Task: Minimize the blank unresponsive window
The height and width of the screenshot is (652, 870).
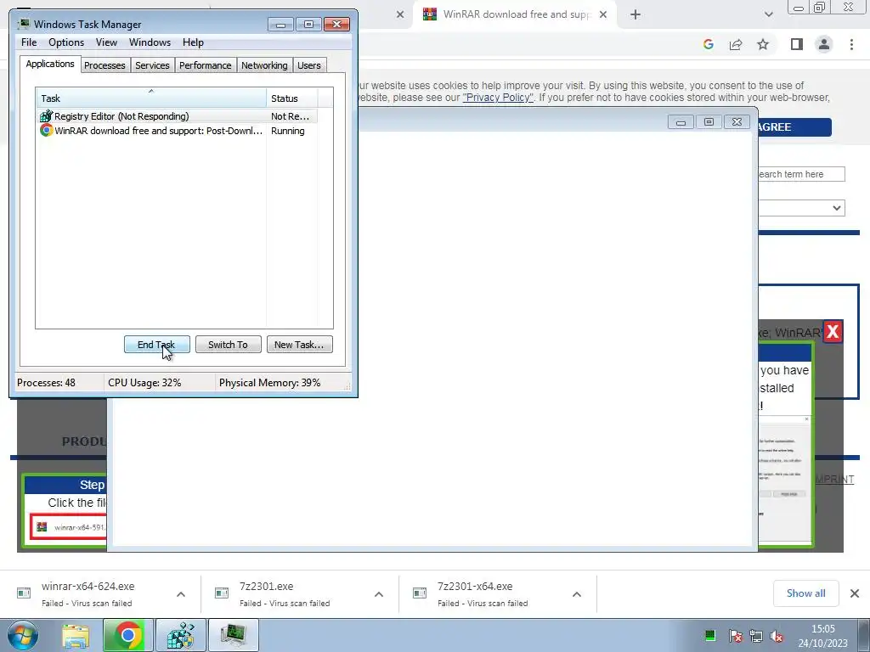Action: click(x=681, y=122)
